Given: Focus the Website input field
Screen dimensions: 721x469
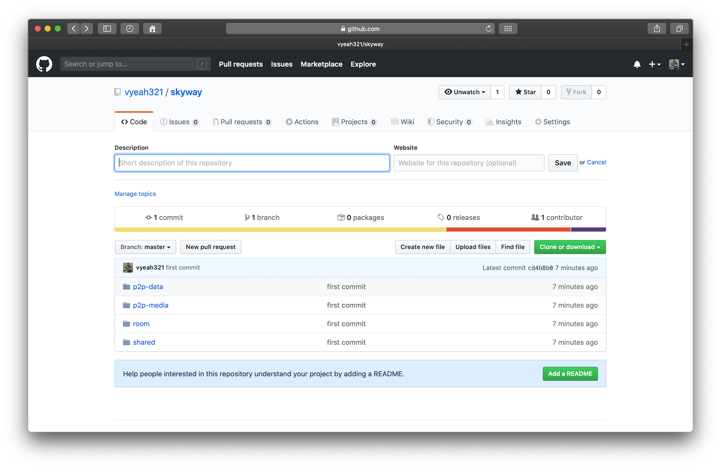Looking at the screenshot, I should click(469, 163).
